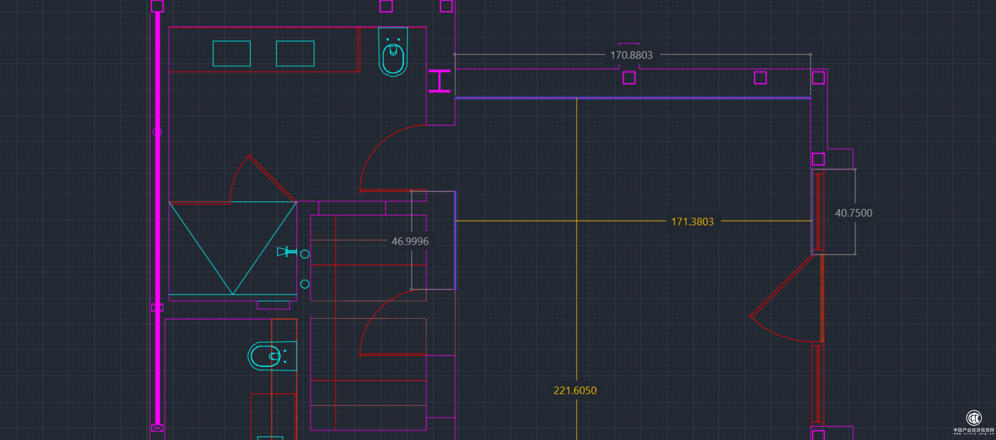Select the upright cyan toilet symbol beside the basins
The width and height of the screenshot is (996, 440).
click(393, 52)
